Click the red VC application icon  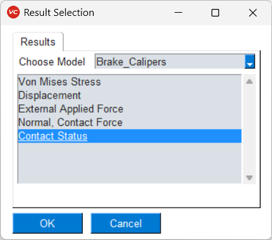pyautogui.click(x=13, y=12)
